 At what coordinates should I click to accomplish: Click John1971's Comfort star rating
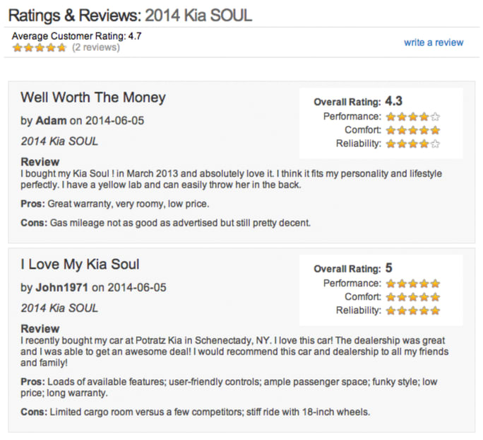(413, 296)
